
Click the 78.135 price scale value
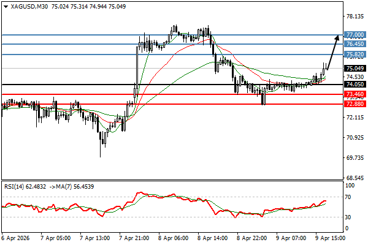pyautogui.click(x=355, y=17)
